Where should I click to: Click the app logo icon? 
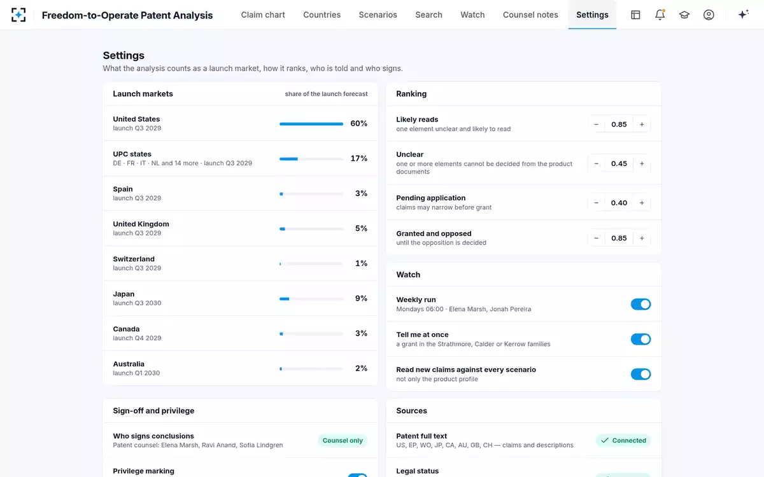tap(18, 15)
